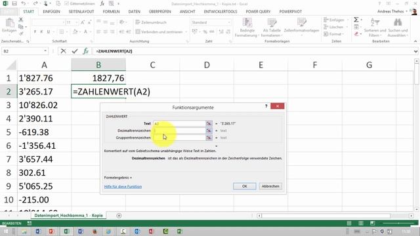Click Zellenformatvorlagen icon
This screenshot has height=236, width=420.
pyautogui.click(x=302, y=23)
